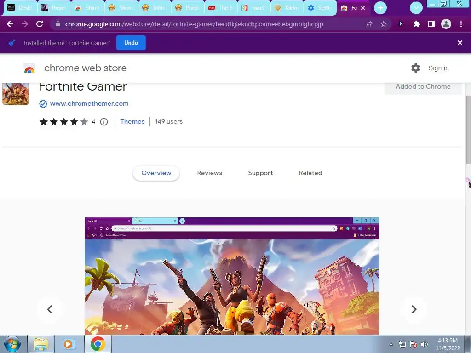Switch to the Purpl tab
Viewport: 471px width, 353px height.
point(188,8)
